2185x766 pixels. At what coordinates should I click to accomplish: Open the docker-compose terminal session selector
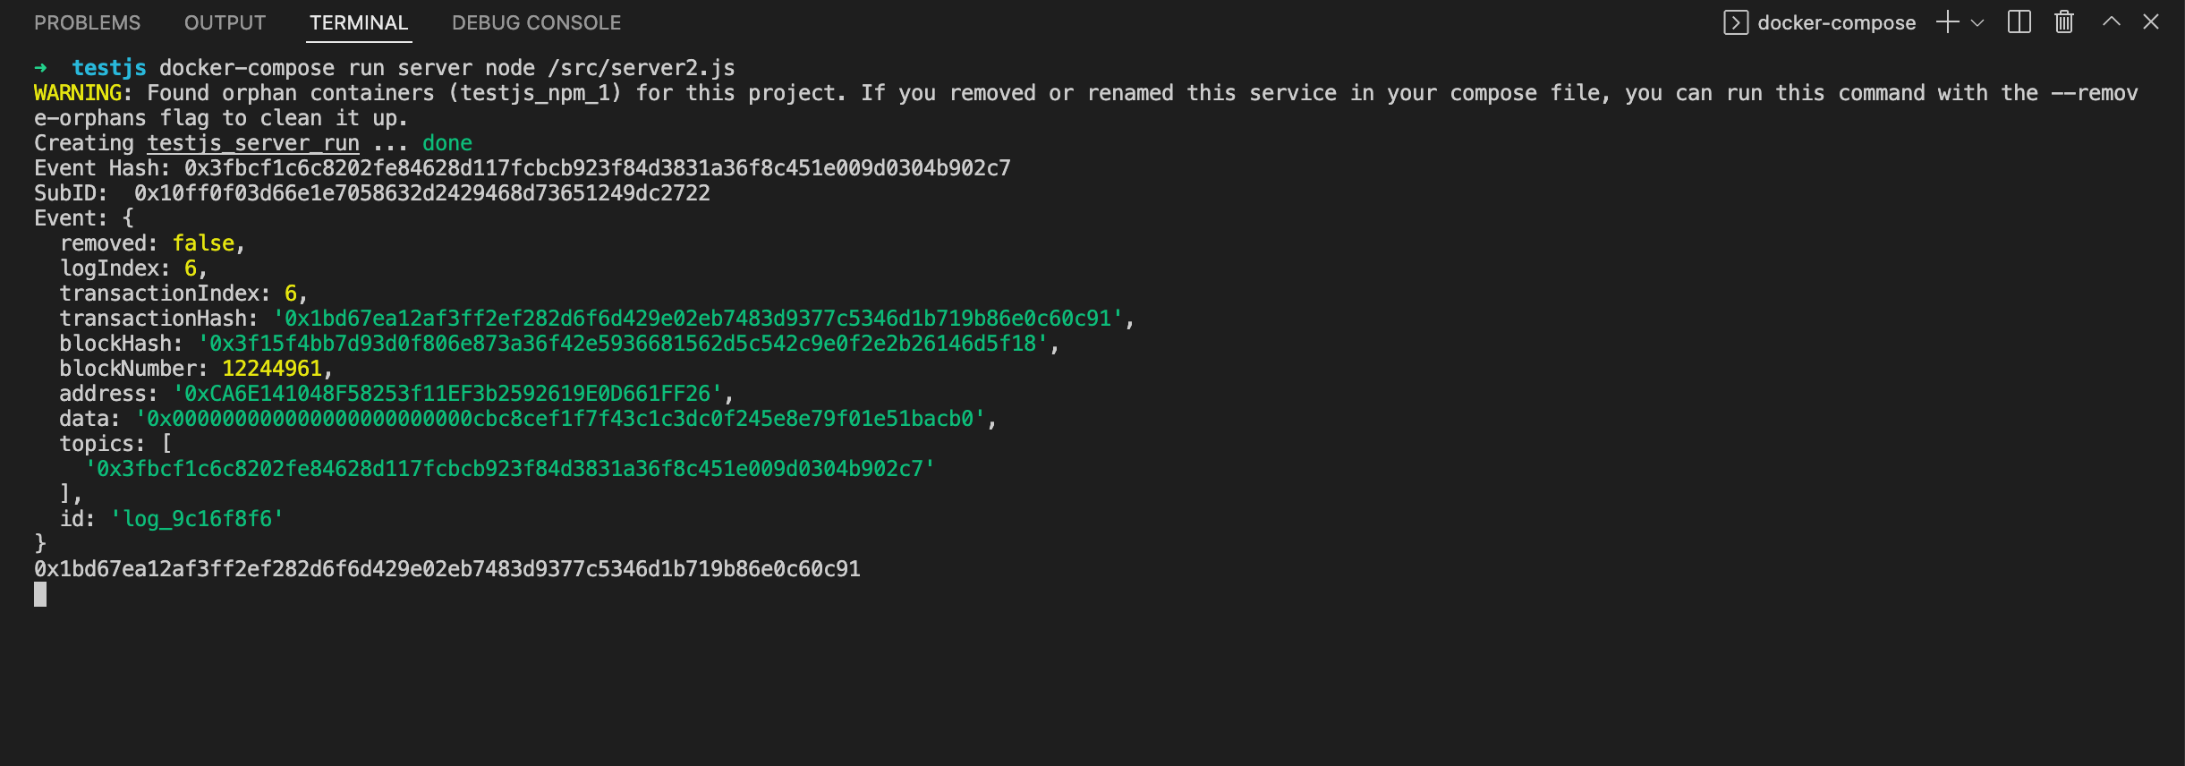tap(1839, 22)
